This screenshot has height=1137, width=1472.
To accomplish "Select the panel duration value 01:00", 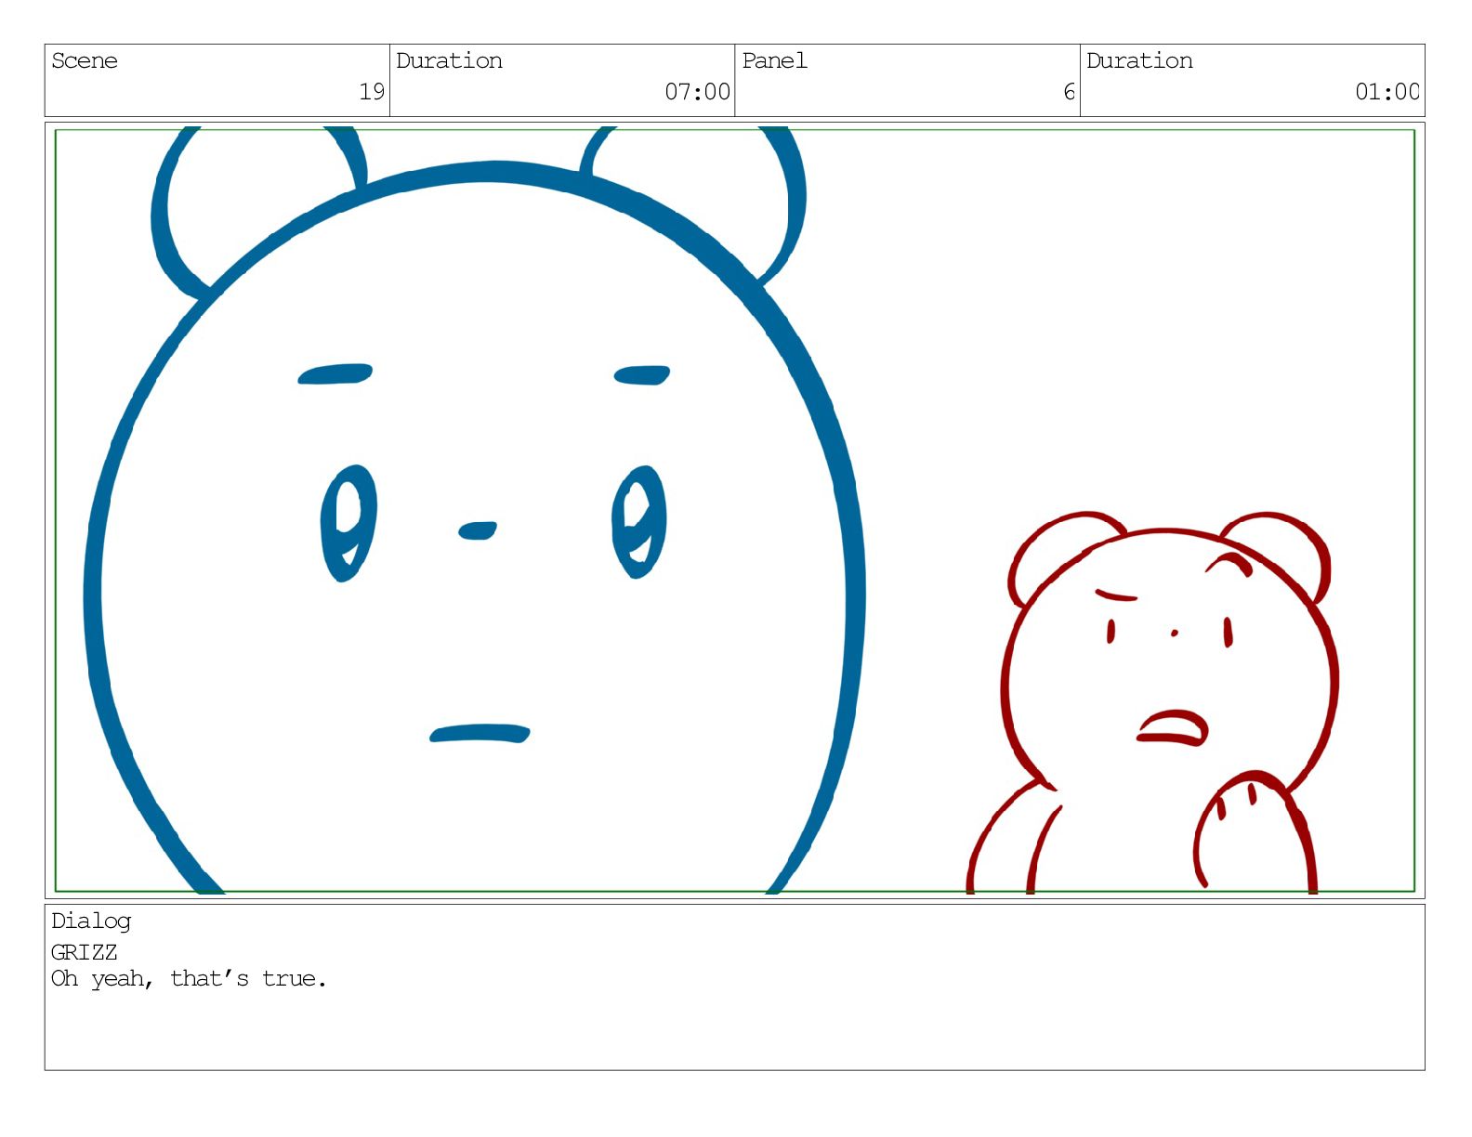I will point(1387,91).
